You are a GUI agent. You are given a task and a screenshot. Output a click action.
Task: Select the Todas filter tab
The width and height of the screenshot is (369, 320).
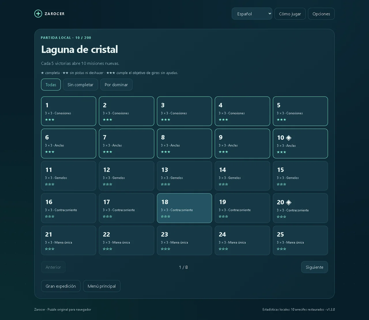point(51,85)
